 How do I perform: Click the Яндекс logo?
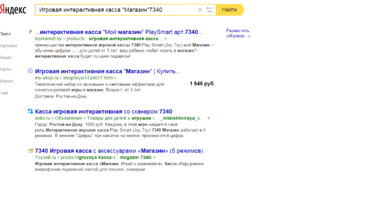coord(13,10)
